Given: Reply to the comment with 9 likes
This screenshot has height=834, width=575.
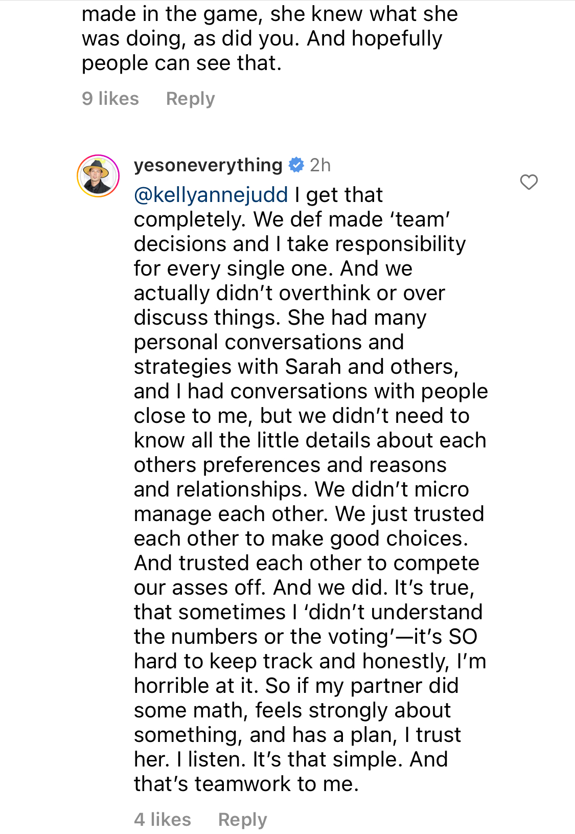Looking at the screenshot, I should (x=191, y=98).
